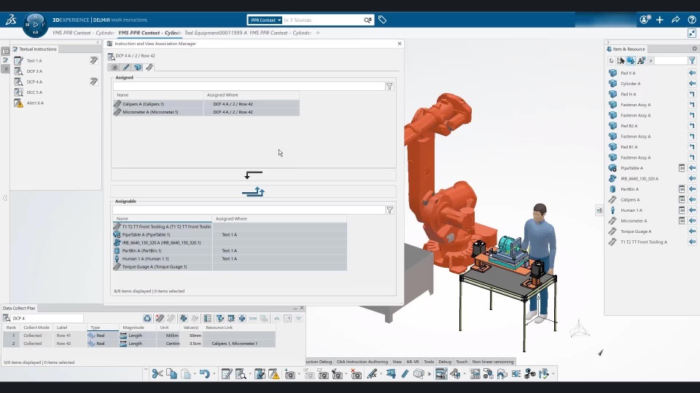Viewport: 700px width, 393px height.
Task: Switch to the pencil tab in Association Manager
Action: (126, 67)
